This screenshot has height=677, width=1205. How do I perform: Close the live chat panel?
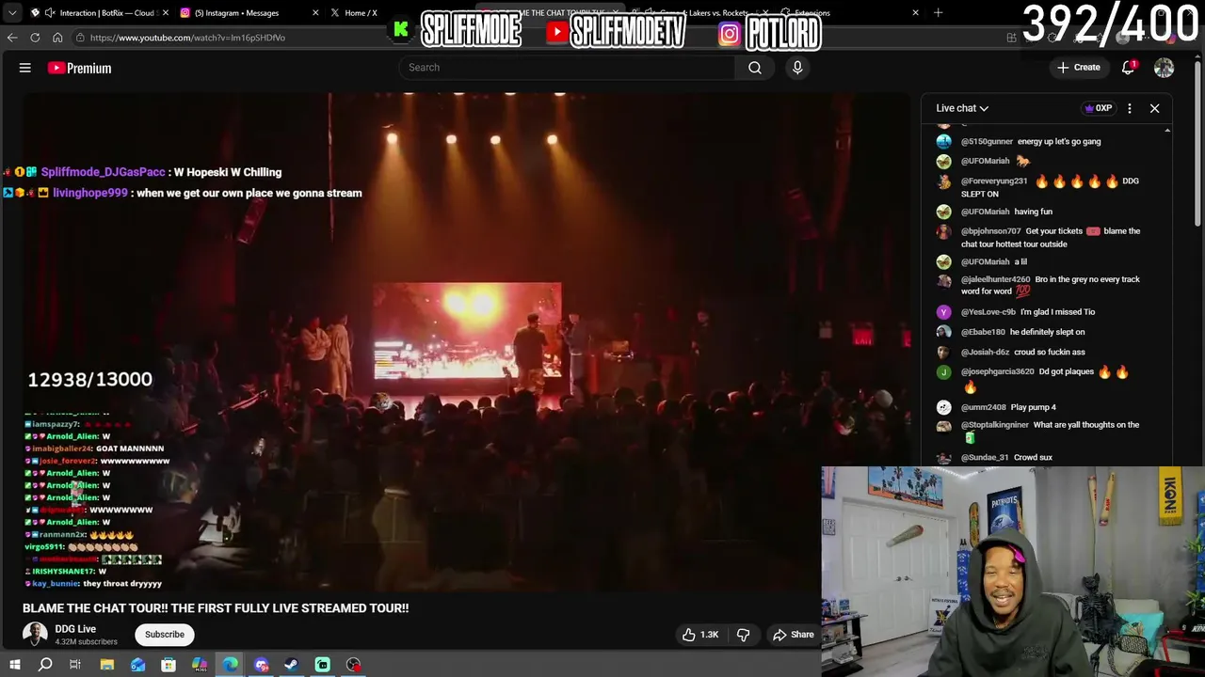click(1154, 108)
